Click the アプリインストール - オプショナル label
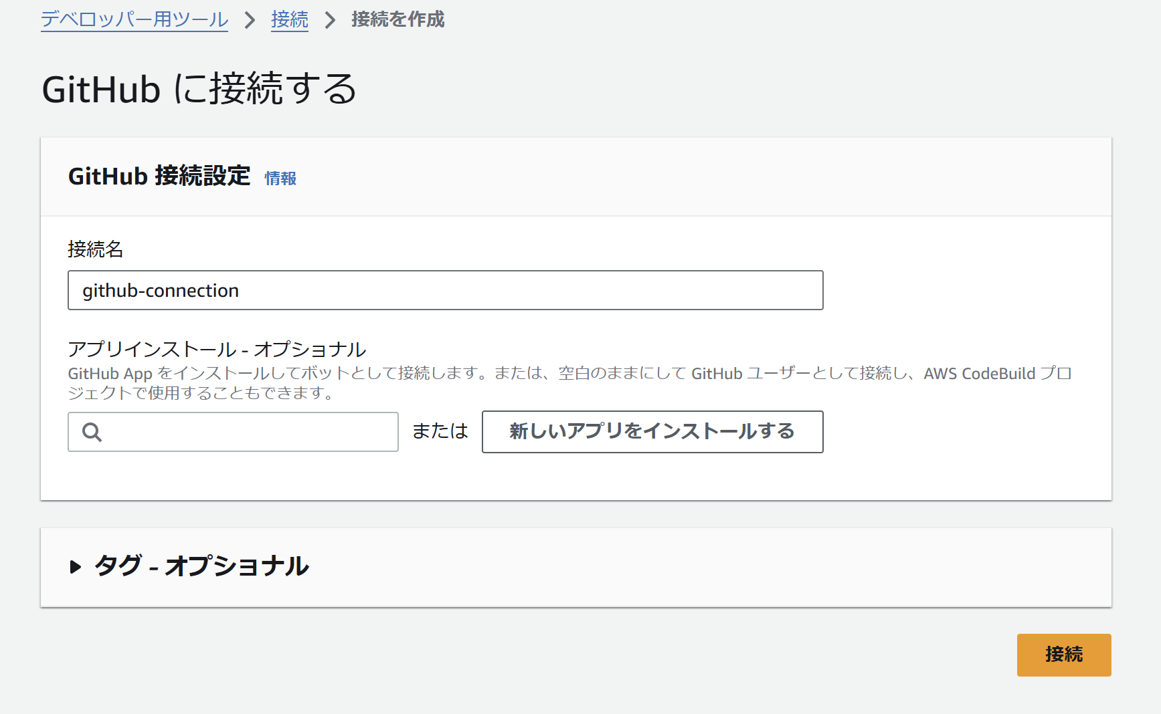This screenshot has width=1161, height=714. click(217, 349)
